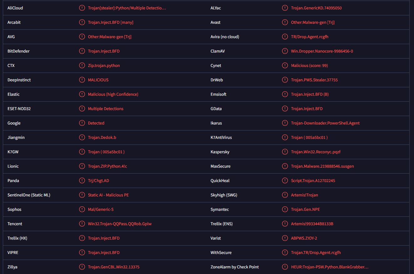
Task: Click the ABPWS.ZIOY-2 detection from Varist
Action: (x=304, y=238)
